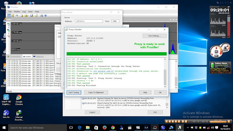Click the 09:29:01 clock gadget
The height and width of the screenshot is (131, 233).
click(220, 10)
